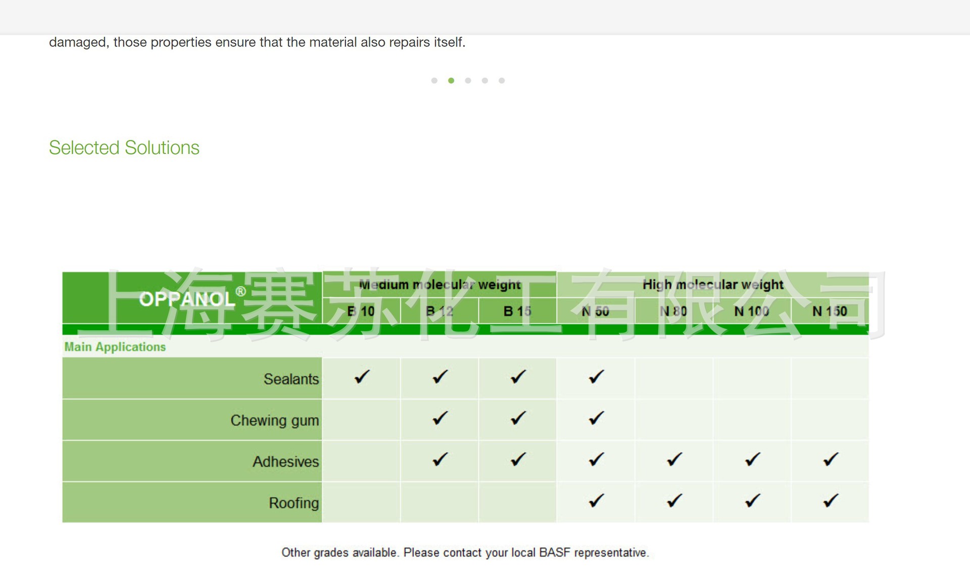Click the Selected Solutions heading
This screenshot has width=970, height=583.
click(x=124, y=148)
